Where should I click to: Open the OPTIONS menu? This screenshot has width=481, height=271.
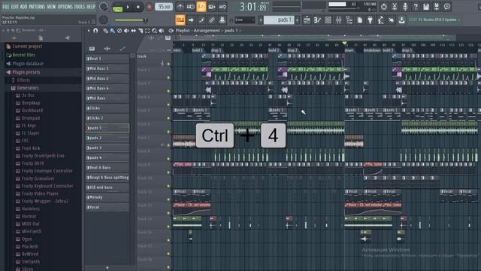65,7
